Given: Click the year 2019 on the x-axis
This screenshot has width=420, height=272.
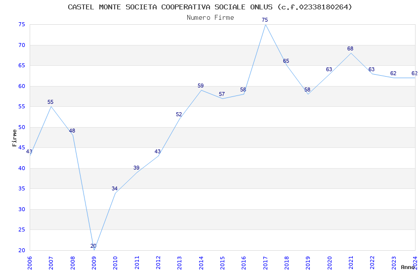Looking at the screenshot, I should (x=308, y=263).
